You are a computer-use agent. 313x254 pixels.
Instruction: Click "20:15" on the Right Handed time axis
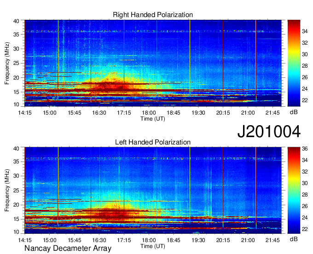coord(223,113)
